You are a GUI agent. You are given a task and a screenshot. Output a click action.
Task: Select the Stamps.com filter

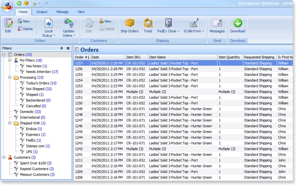(35, 146)
